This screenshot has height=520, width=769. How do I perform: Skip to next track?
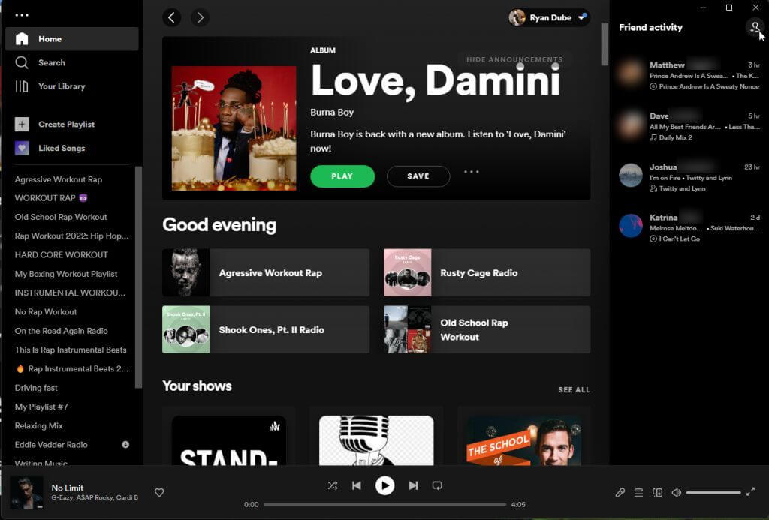(414, 485)
